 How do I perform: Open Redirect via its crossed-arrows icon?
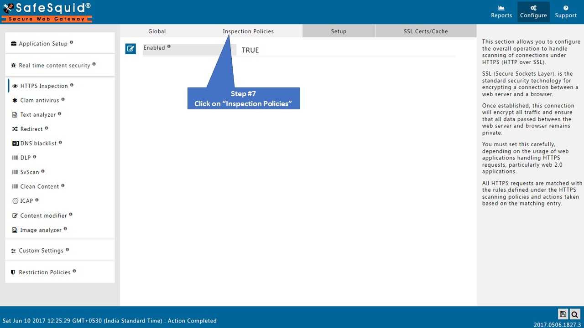pos(15,129)
